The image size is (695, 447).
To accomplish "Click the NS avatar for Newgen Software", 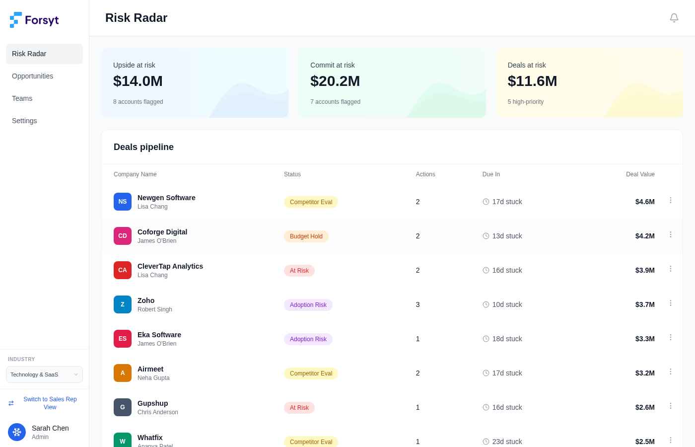I will 123,202.
